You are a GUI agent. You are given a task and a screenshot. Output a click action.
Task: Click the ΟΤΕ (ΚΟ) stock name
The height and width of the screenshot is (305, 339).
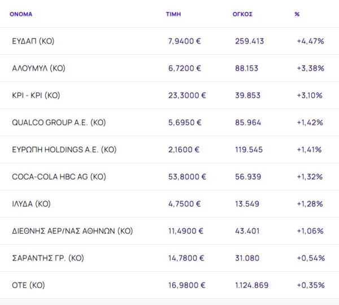pos(28,285)
